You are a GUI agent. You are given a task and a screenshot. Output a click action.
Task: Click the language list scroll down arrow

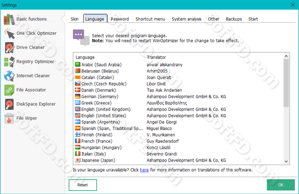(286, 161)
